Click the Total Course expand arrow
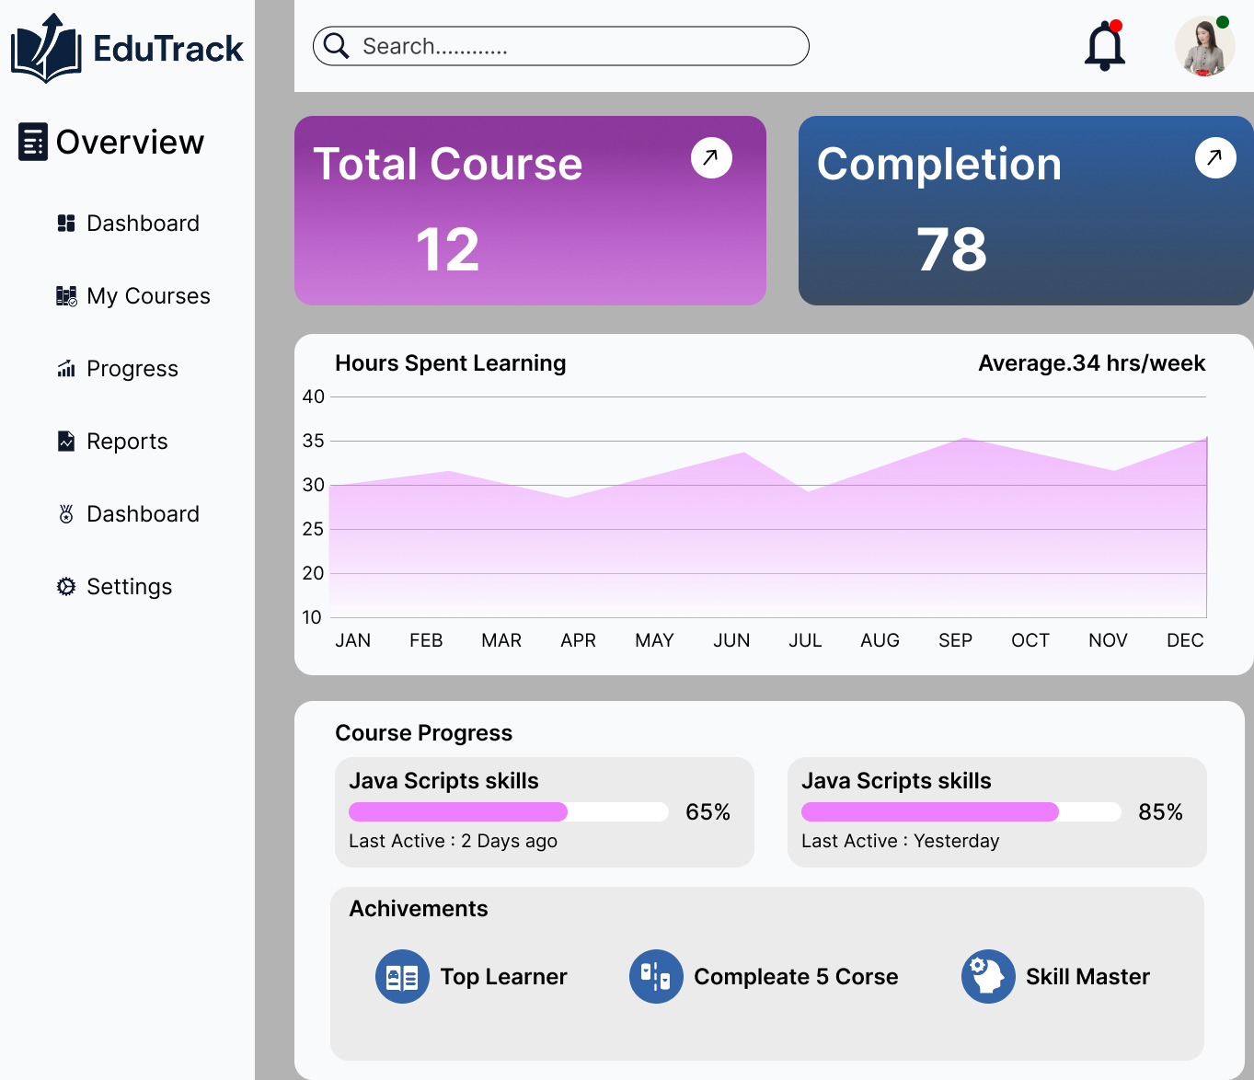Viewport: 1254px width, 1080px height. (710, 157)
